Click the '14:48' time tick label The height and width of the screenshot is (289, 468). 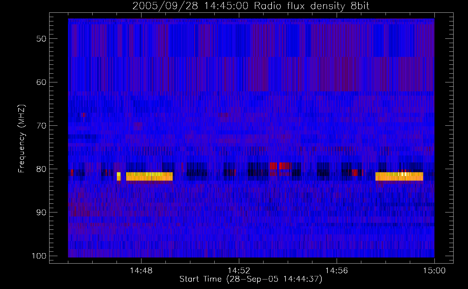click(141, 271)
